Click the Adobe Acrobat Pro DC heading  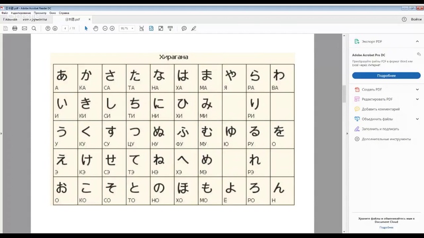point(368,55)
